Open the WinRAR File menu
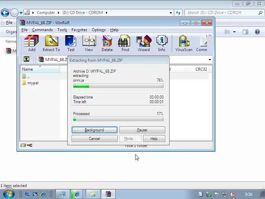The height and width of the screenshot is (199, 265). point(25,30)
